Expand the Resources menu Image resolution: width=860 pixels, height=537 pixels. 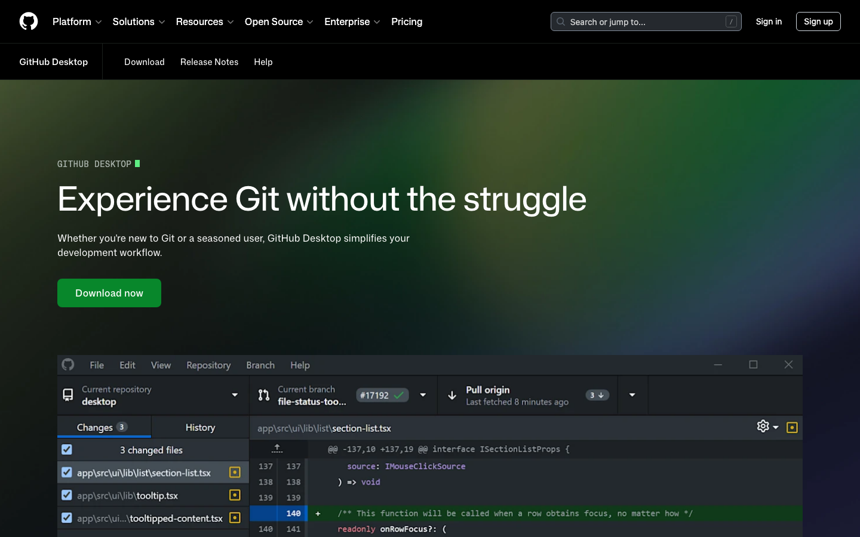click(x=205, y=21)
